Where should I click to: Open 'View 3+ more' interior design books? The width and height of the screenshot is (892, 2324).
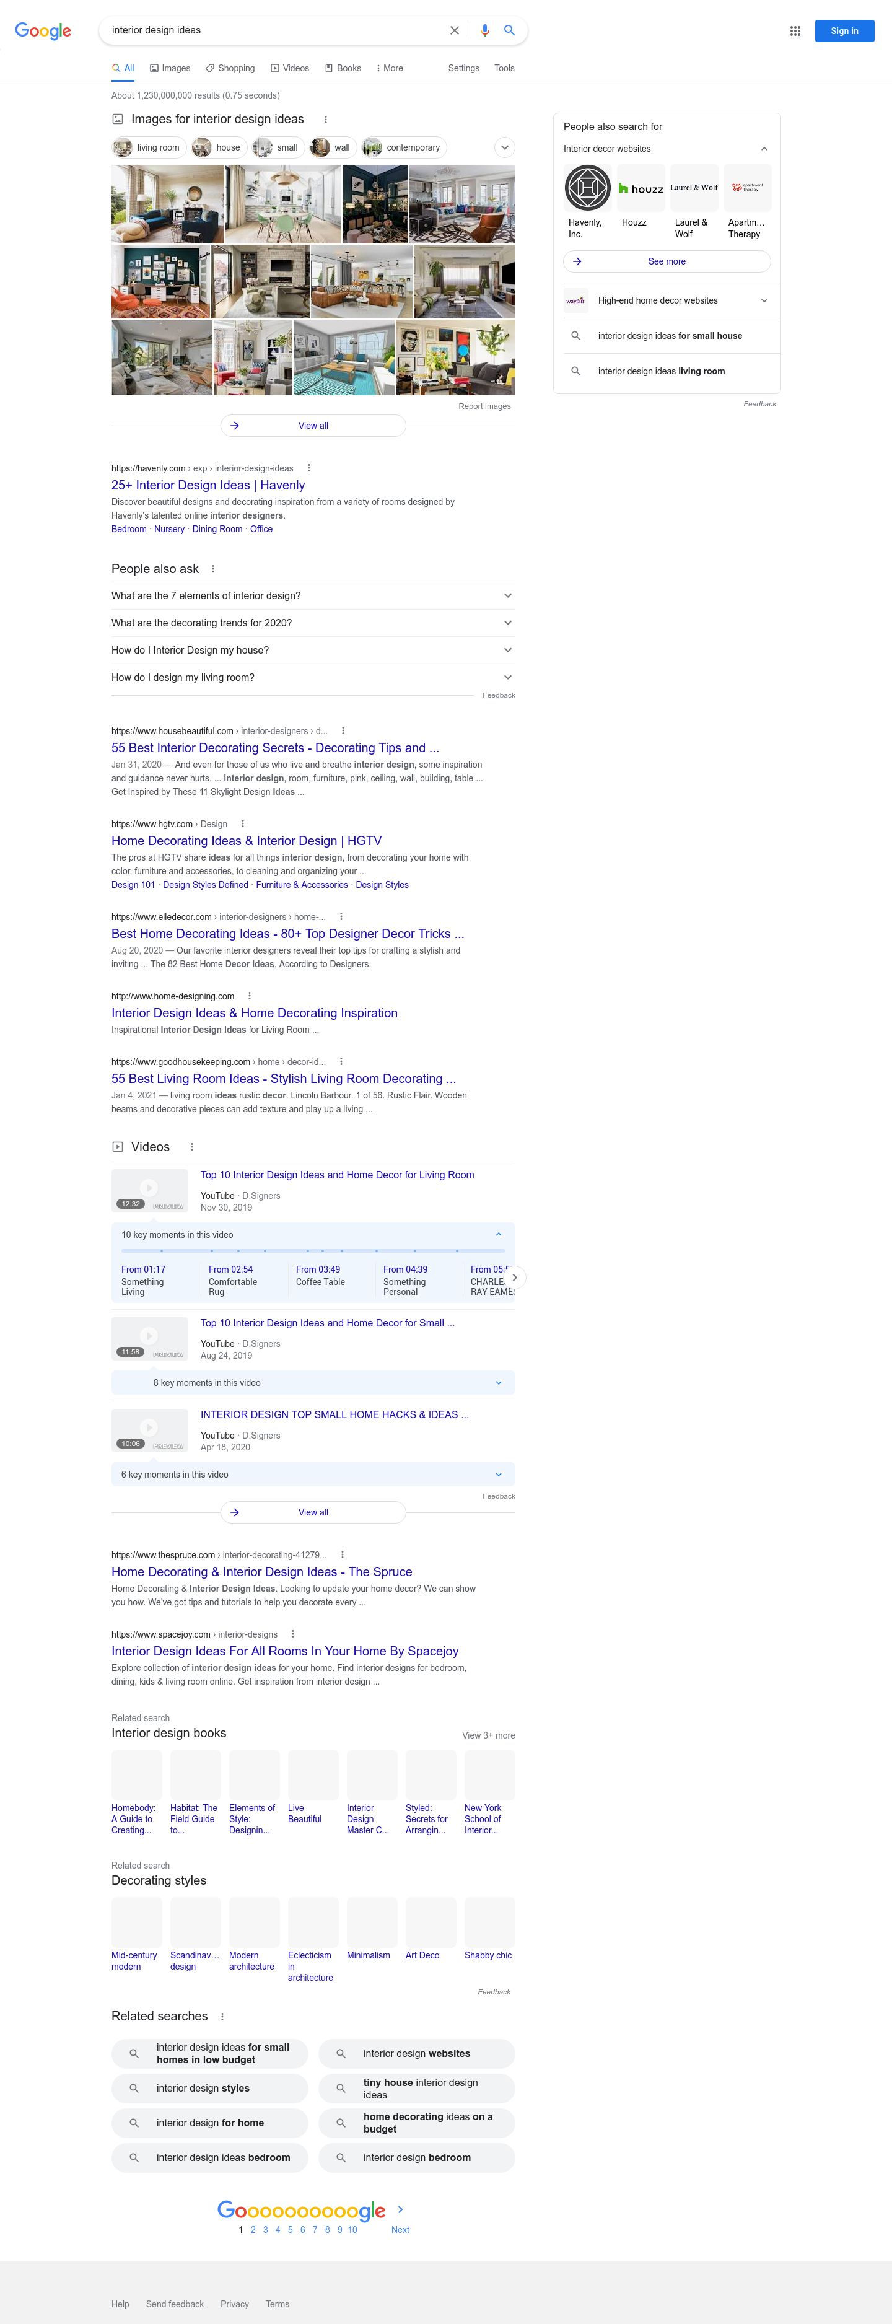pos(488,1736)
